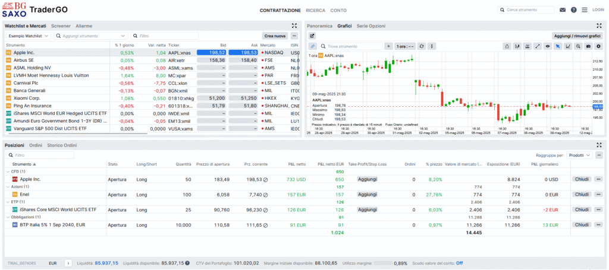Open three-dot menu for Apple Inc. position
Screen dimensions: 609x270
(598, 179)
